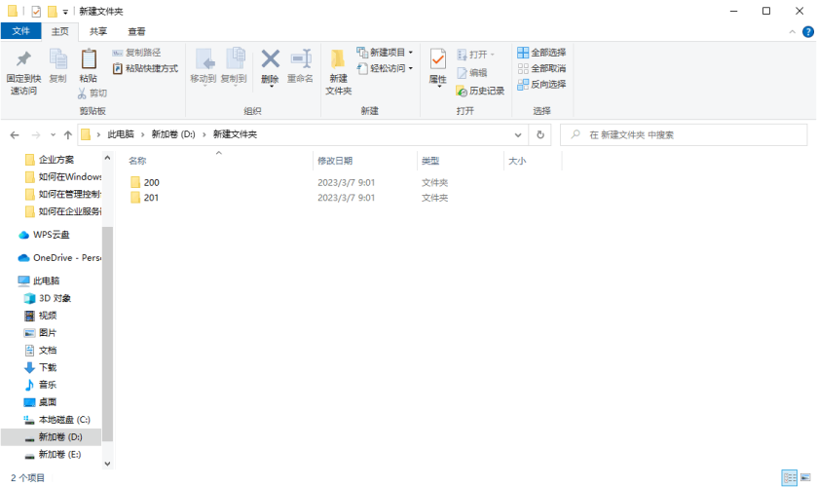817x487 pixels.
Task: Switch to details view in status bar
Action: click(789, 478)
